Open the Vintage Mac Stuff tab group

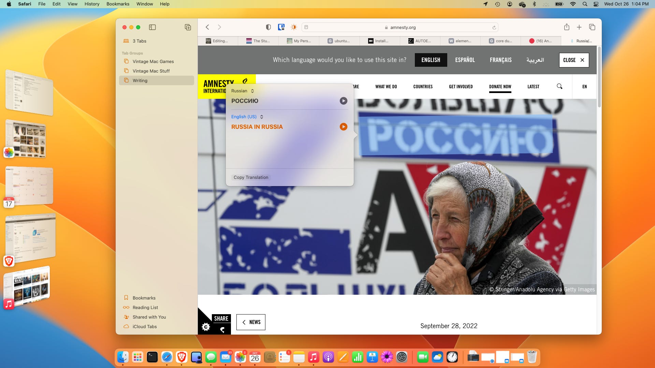[x=157, y=71]
